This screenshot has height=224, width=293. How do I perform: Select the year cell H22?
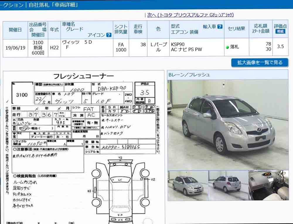pyautogui.click(x=54, y=48)
